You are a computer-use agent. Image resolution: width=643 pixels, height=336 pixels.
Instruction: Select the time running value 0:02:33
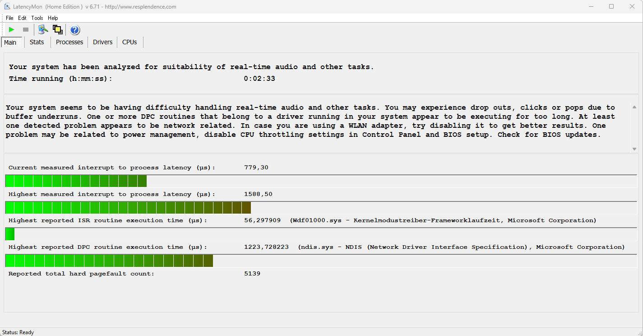259,79
